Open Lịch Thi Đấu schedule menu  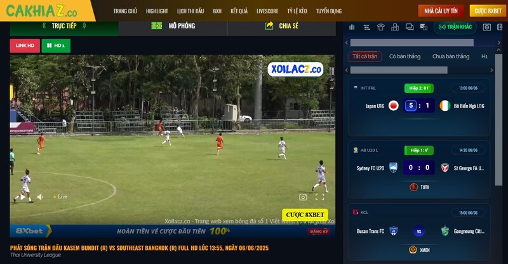coord(190,11)
